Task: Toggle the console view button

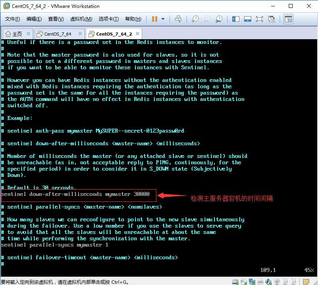Action: click(288, 19)
